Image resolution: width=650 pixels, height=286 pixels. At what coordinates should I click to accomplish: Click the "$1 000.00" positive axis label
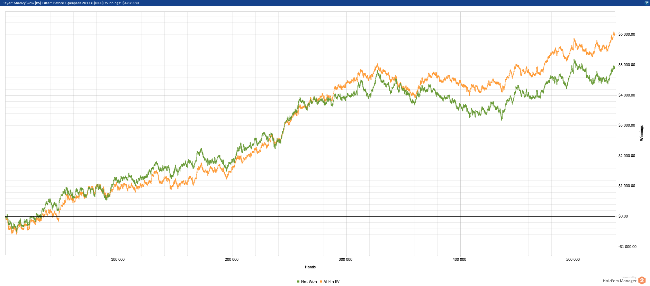pos(627,186)
